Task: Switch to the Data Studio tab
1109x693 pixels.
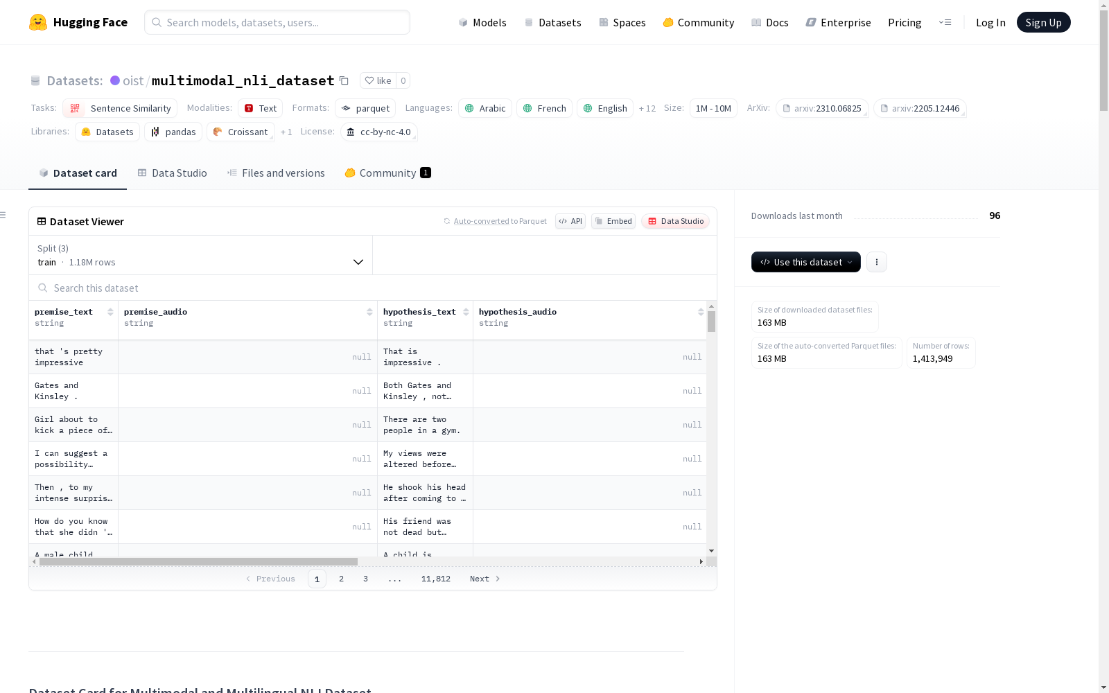Action: click(173, 173)
